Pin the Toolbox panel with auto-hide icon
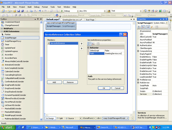Screen dimensions: 172x130 click(x=38, y=19)
